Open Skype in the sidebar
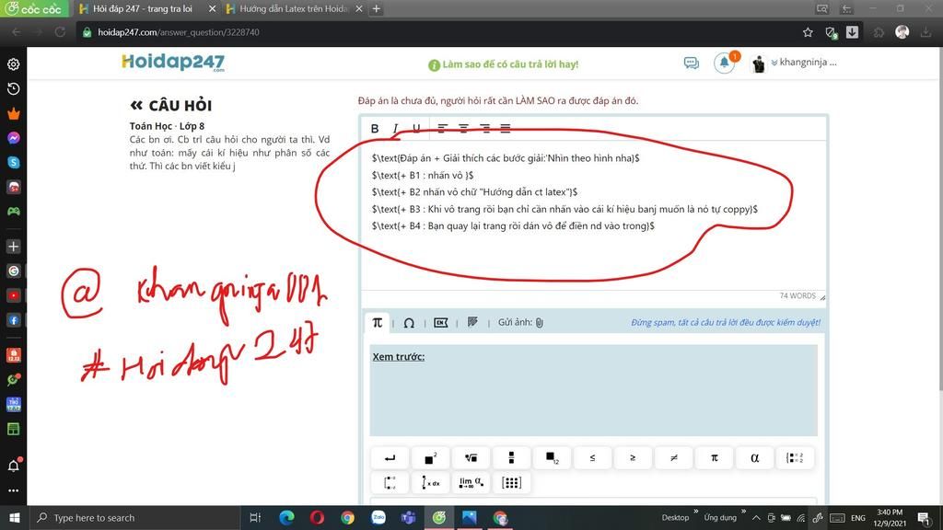943x530 pixels. [13, 163]
